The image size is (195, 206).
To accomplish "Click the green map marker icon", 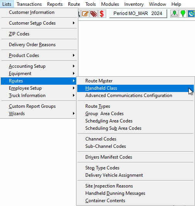I will pyautogui.click(x=183, y=13).
